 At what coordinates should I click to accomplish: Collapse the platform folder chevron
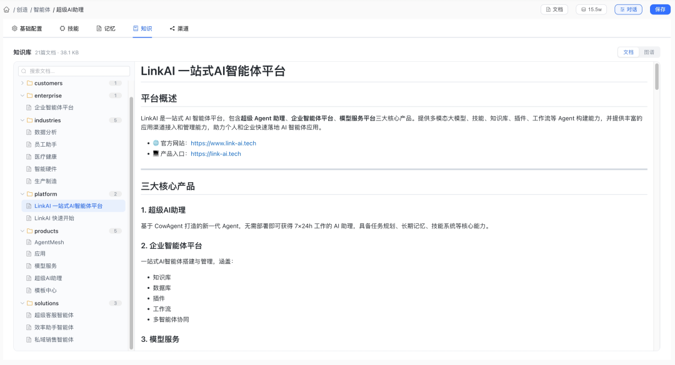tap(22, 194)
